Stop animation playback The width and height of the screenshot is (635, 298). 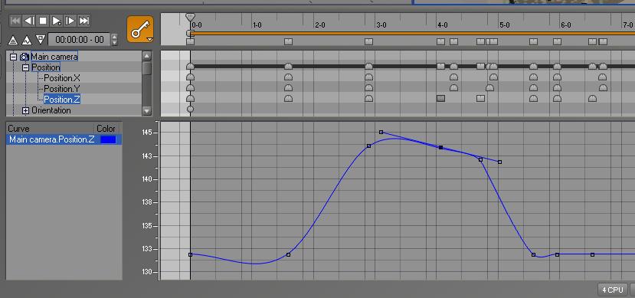coord(43,21)
